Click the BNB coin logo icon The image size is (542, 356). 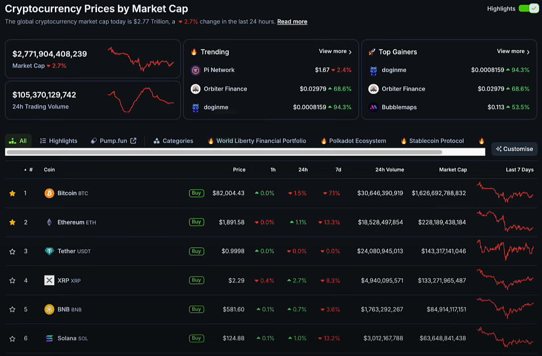[x=49, y=309]
